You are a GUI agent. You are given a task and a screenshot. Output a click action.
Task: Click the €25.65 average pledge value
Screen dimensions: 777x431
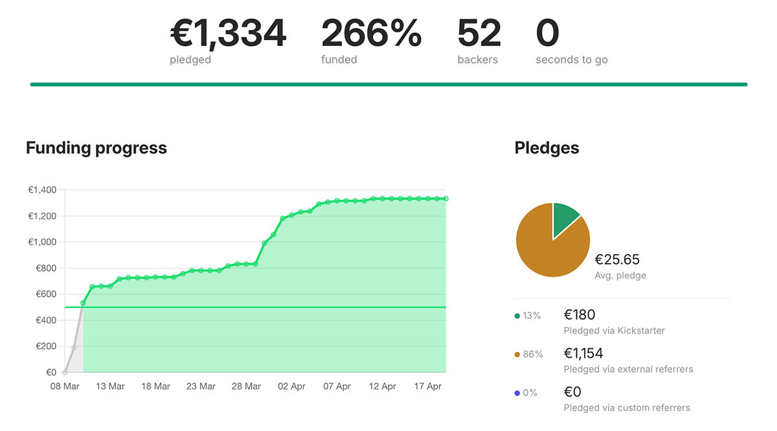617,260
